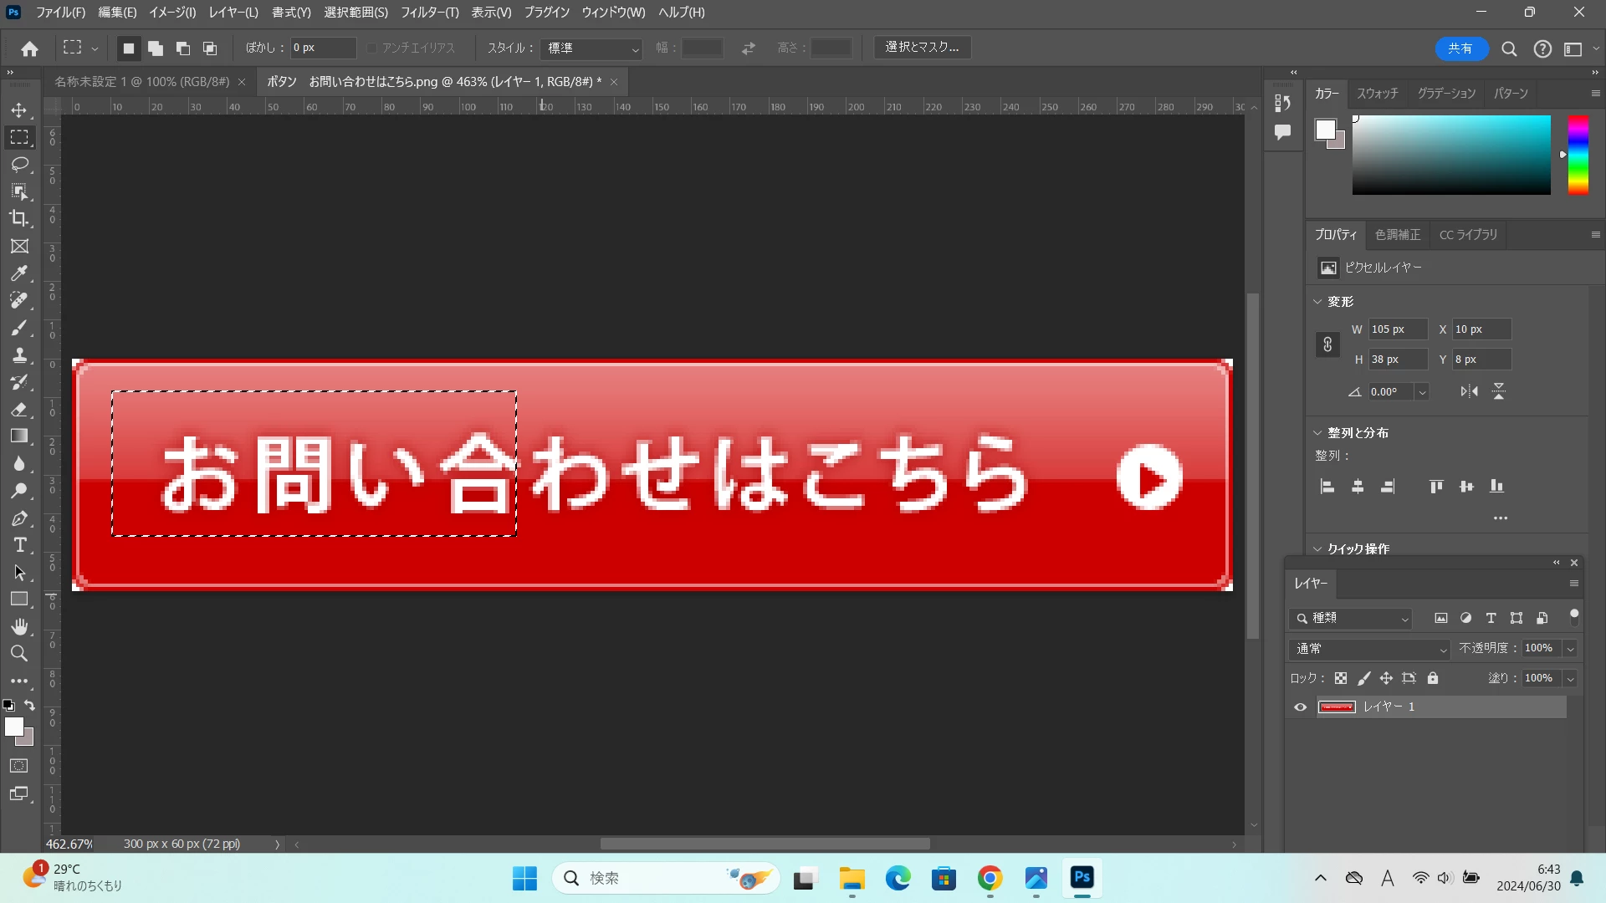Click the blue 共有 button
The image size is (1606, 903).
[1460, 48]
